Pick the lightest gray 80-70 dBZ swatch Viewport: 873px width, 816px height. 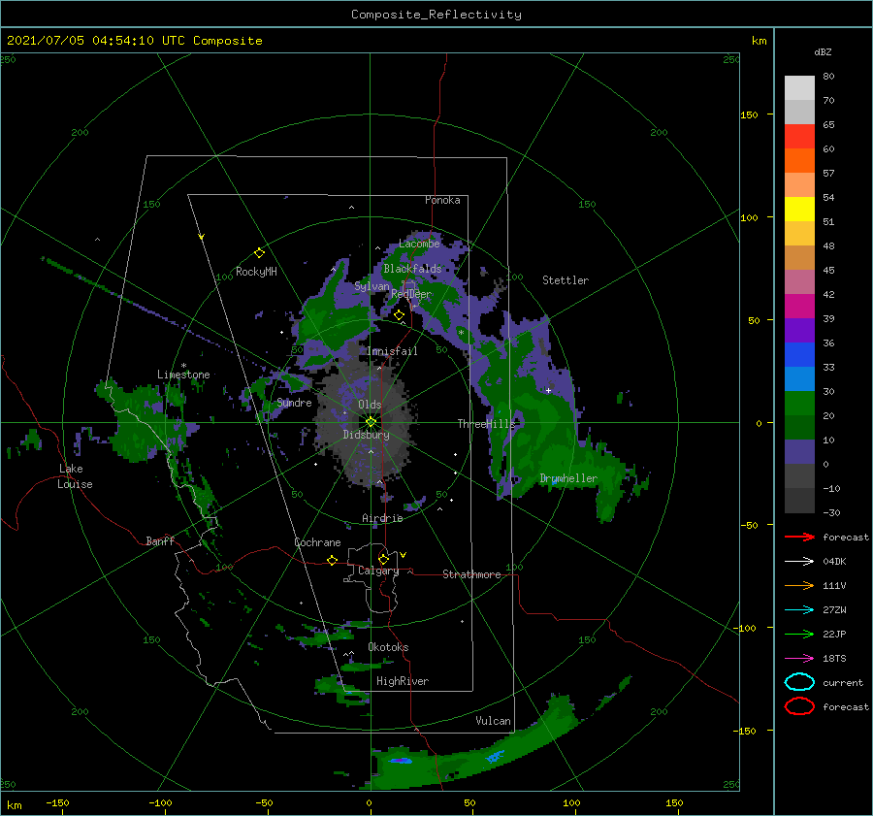(799, 88)
